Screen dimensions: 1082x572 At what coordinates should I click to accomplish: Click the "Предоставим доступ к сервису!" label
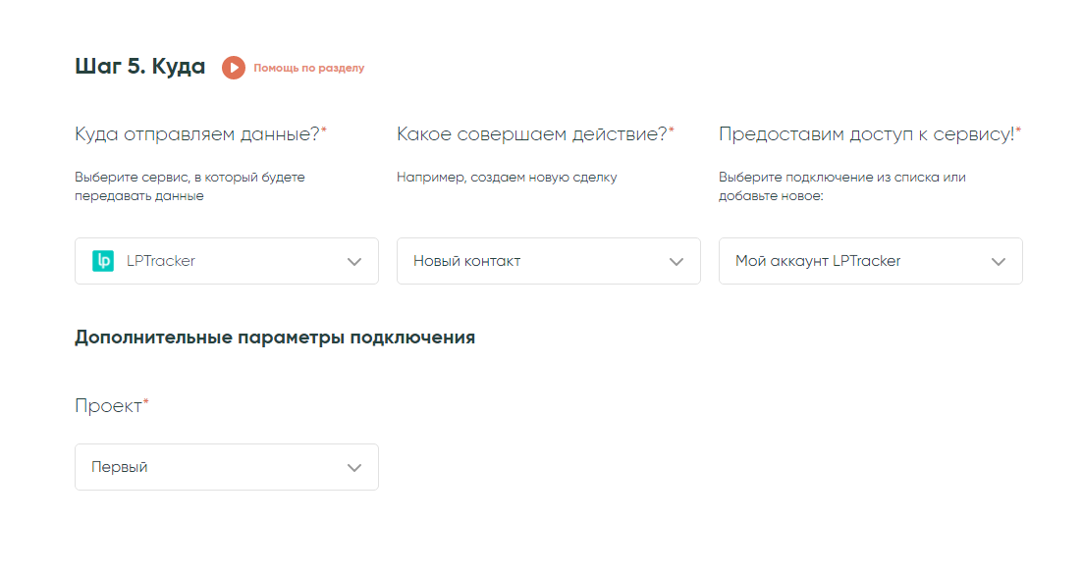pyautogui.click(x=866, y=134)
